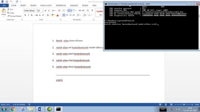Expand the highlight color dropdown arrow
Screen dimensions: 200x112
pos(55,15)
